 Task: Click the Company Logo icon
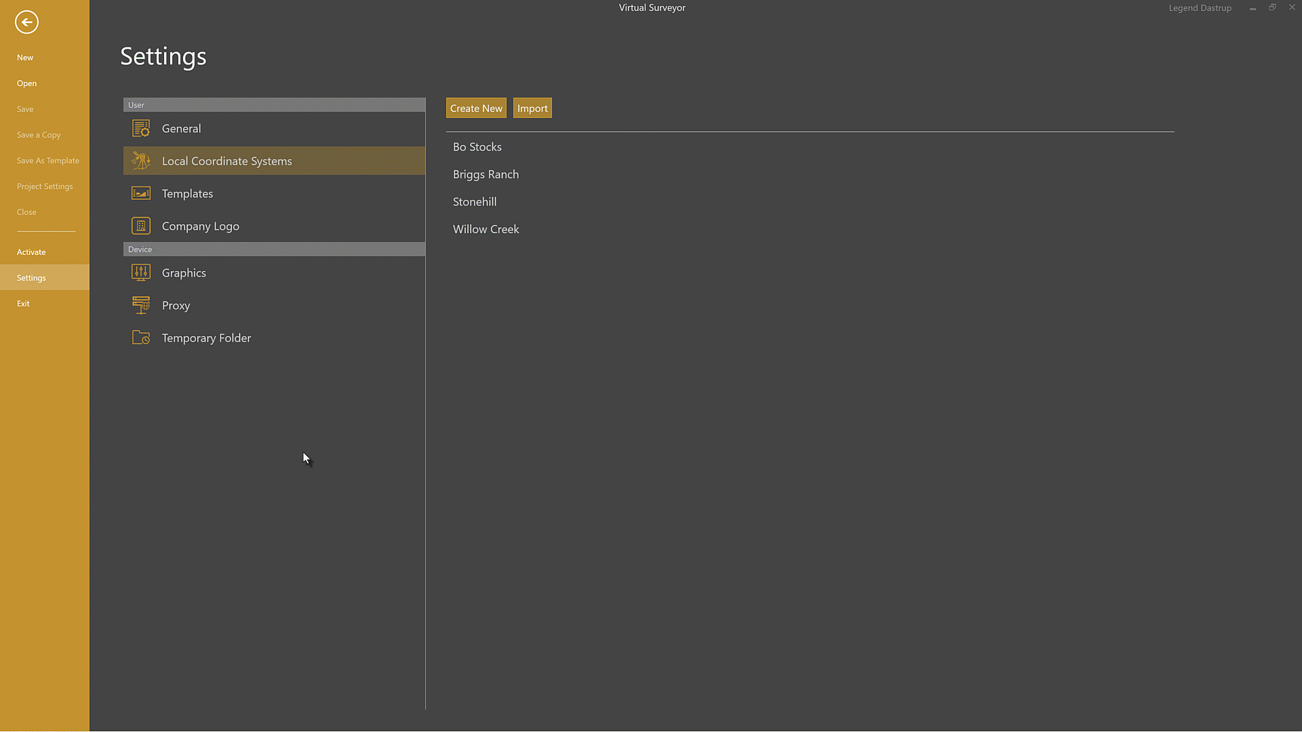[140, 226]
